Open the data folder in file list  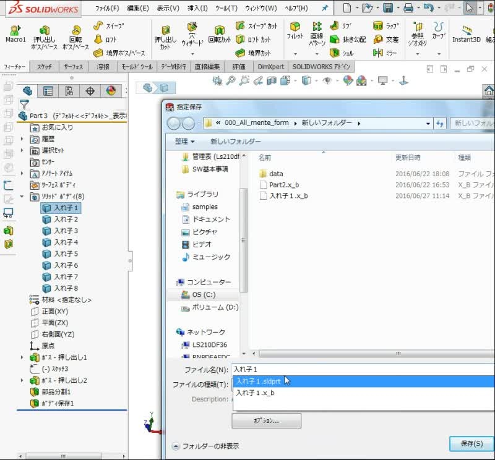[271, 174]
